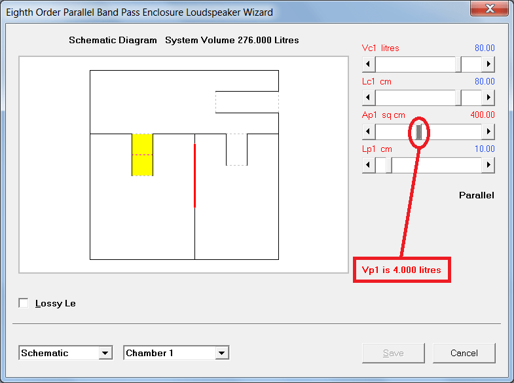Screen dimensions: 514x383
Task: Click the Lp1 cm label
Action: (x=377, y=149)
